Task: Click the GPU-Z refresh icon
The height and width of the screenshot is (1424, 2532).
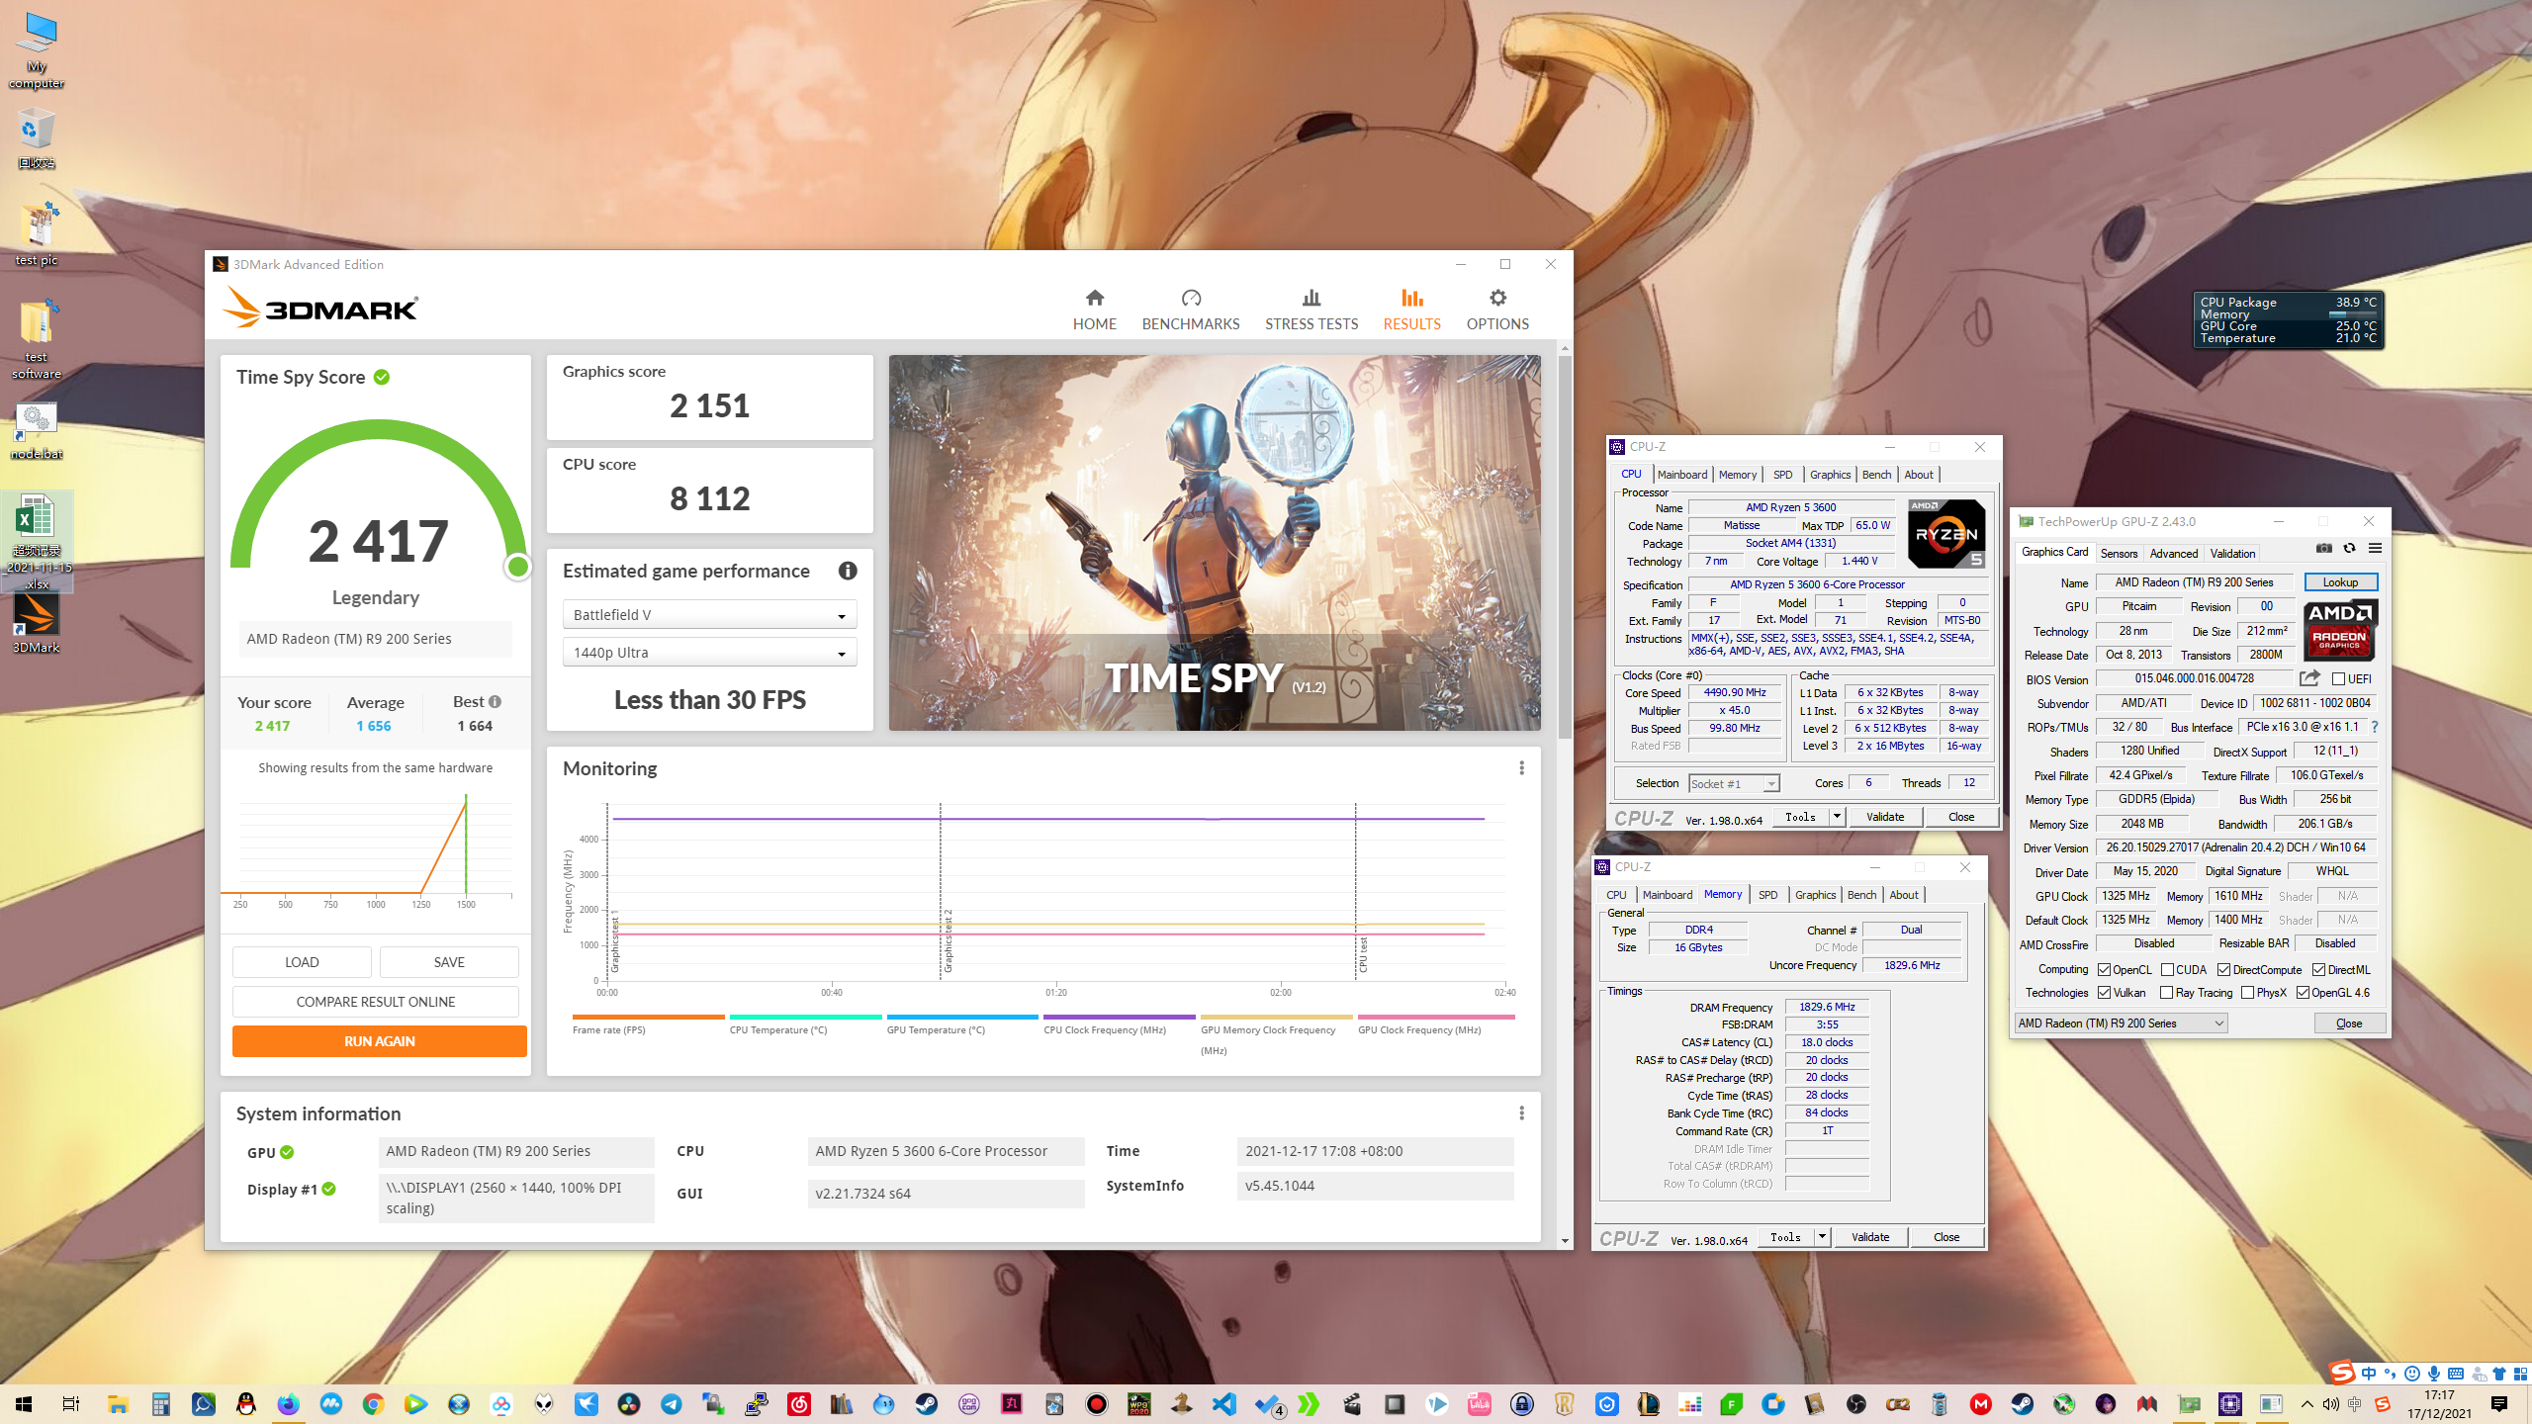Action: [x=2349, y=549]
